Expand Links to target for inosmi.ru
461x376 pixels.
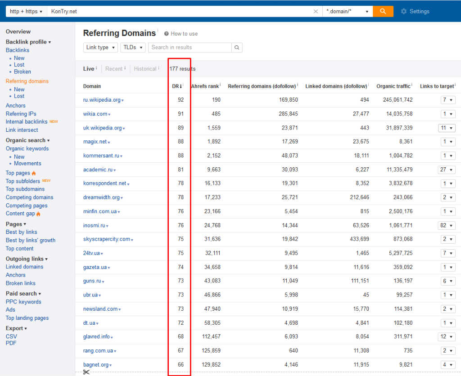pos(447,225)
